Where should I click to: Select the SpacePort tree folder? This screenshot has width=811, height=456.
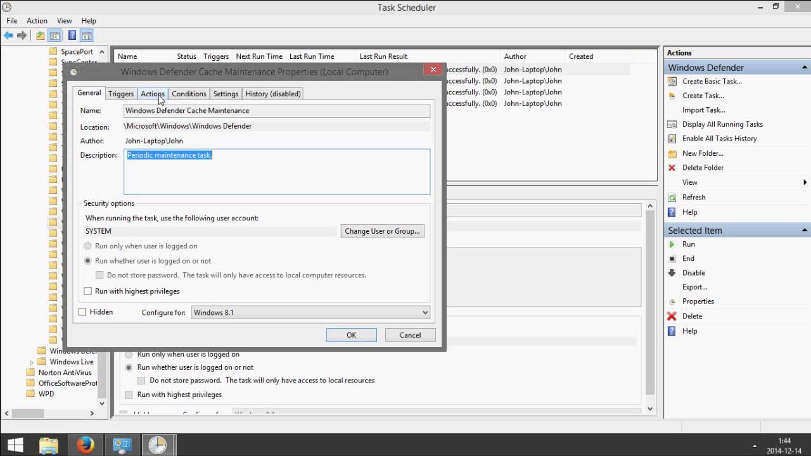(x=77, y=52)
